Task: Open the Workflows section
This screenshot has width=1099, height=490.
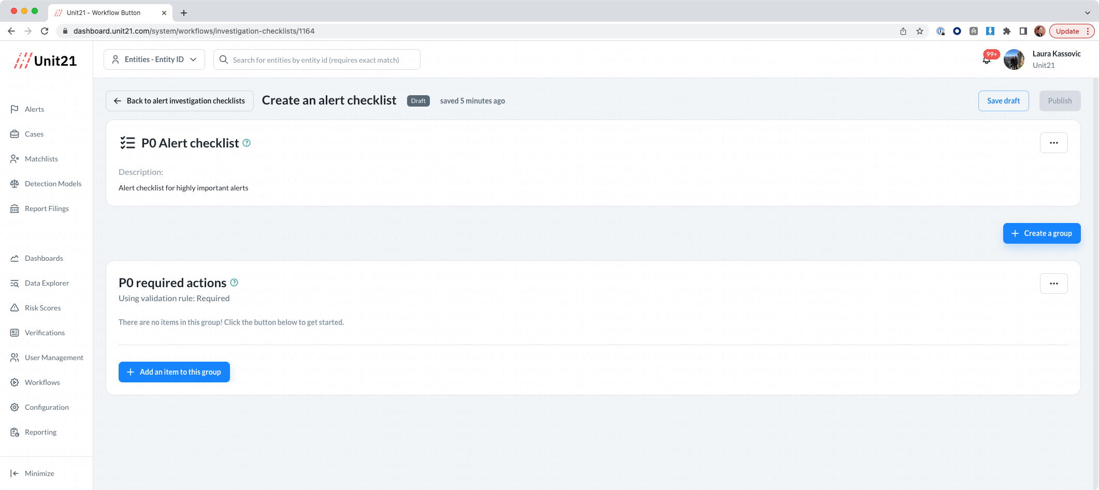Action: tap(42, 382)
